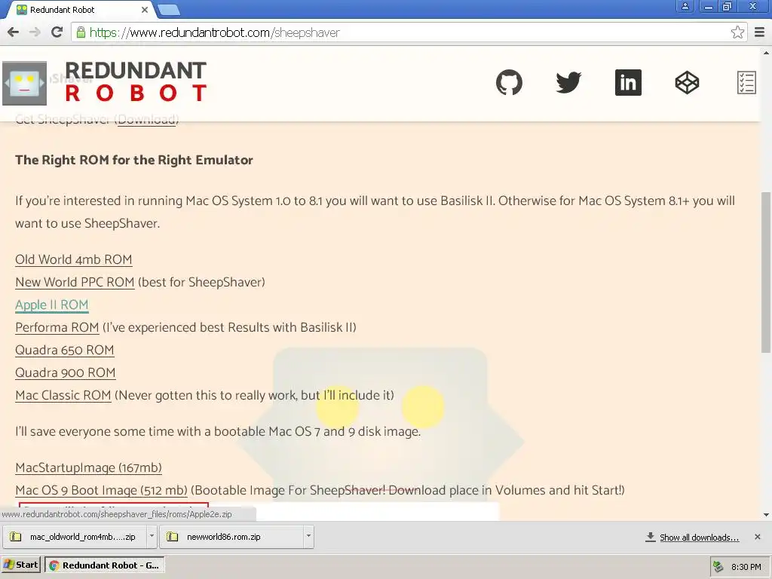Open downloaded mac_oldworld_rom4mb zip file
772x579 pixels.
click(75, 537)
